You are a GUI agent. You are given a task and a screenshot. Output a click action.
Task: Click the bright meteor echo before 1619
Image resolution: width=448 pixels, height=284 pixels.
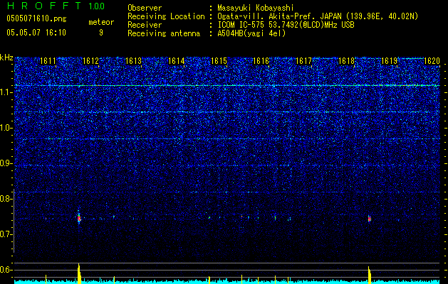[369, 219]
